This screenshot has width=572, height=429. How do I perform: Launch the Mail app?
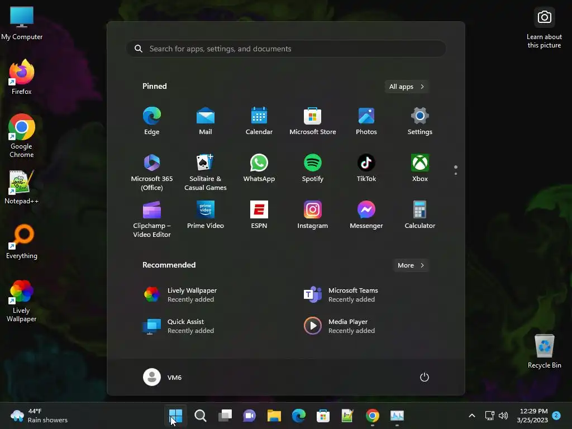tap(206, 121)
